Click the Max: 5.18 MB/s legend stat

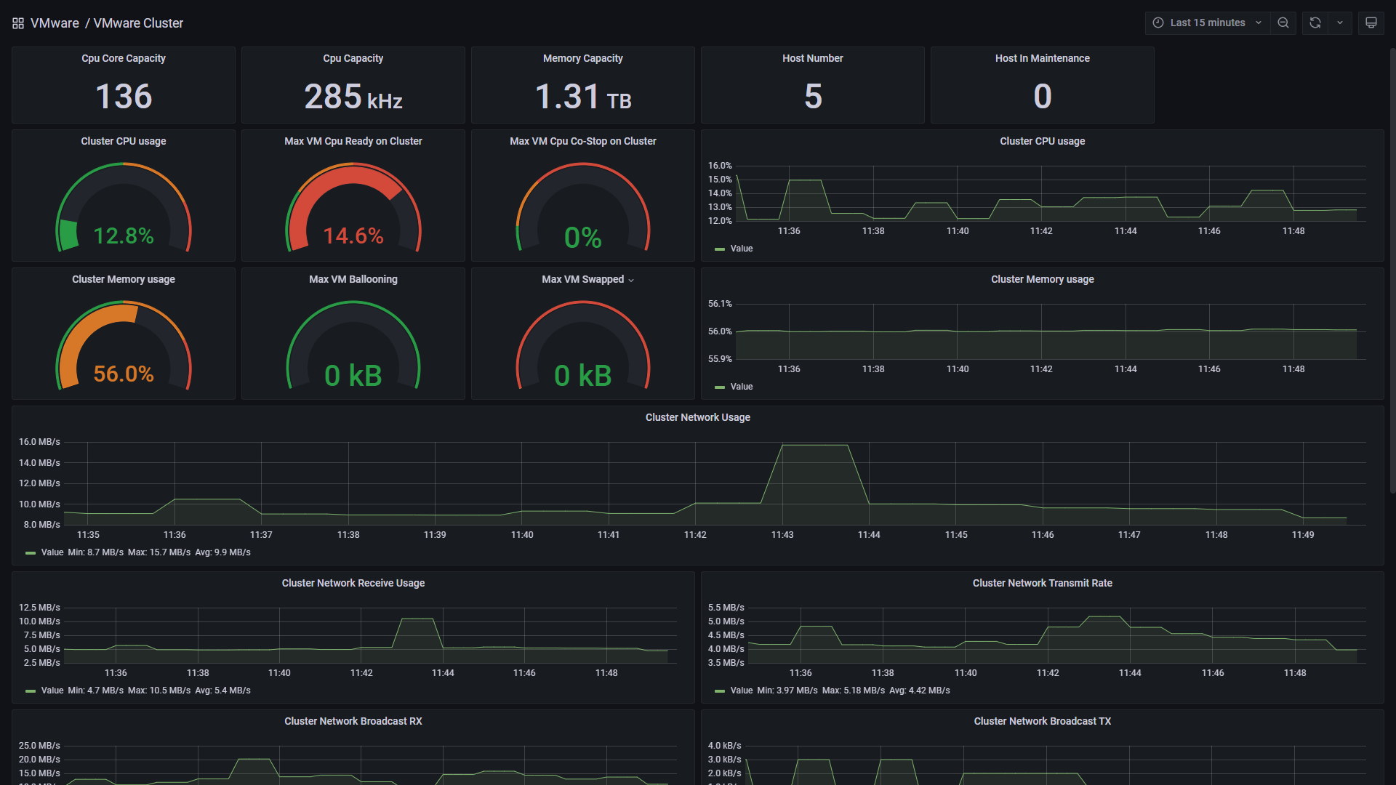854,691
